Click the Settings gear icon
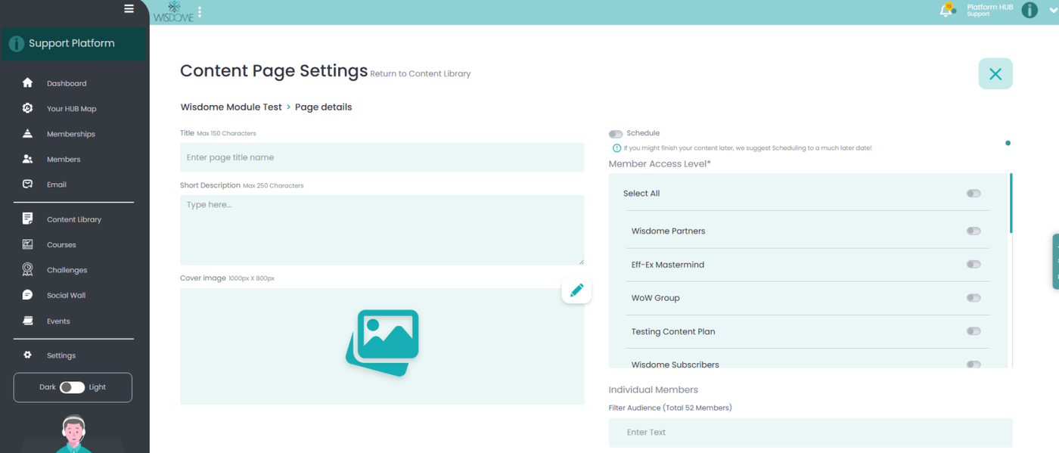The width and height of the screenshot is (1059, 453). click(x=27, y=355)
